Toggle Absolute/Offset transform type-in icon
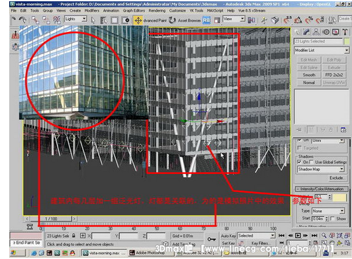The width and height of the screenshot is (352, 259). 83,236
